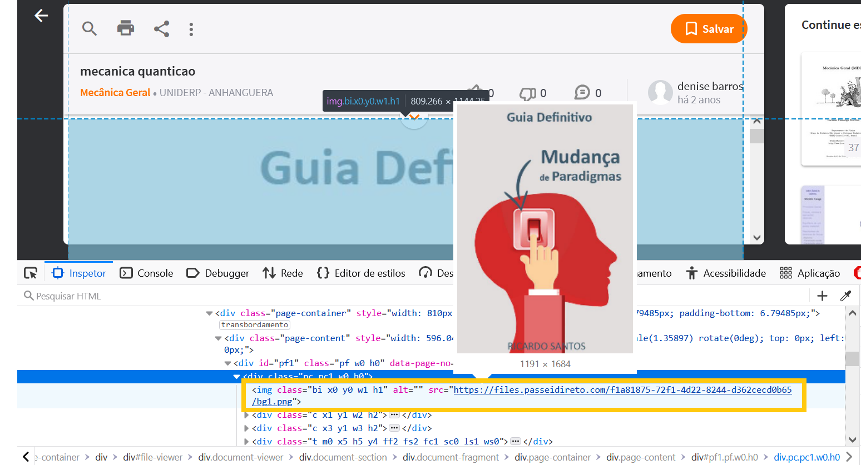This screenshot has height=465, width=861.
Task: Go back with the left arrow icon
Action: coord(41,16)
